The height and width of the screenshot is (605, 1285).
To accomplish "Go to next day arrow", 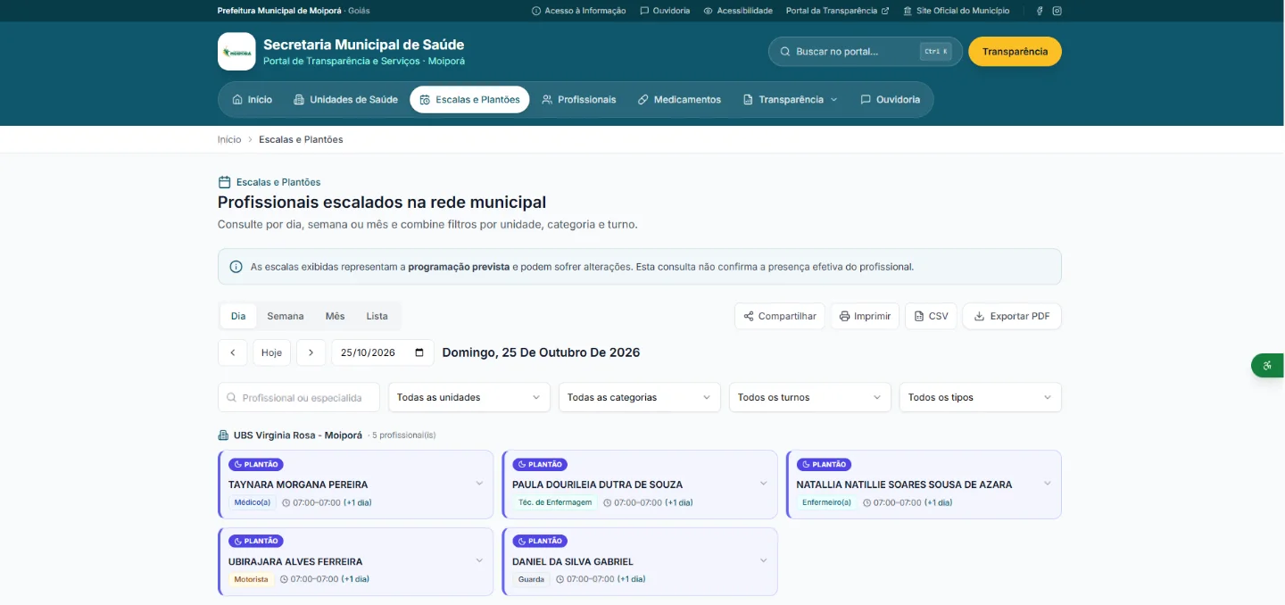I will [x=311, y=352].
